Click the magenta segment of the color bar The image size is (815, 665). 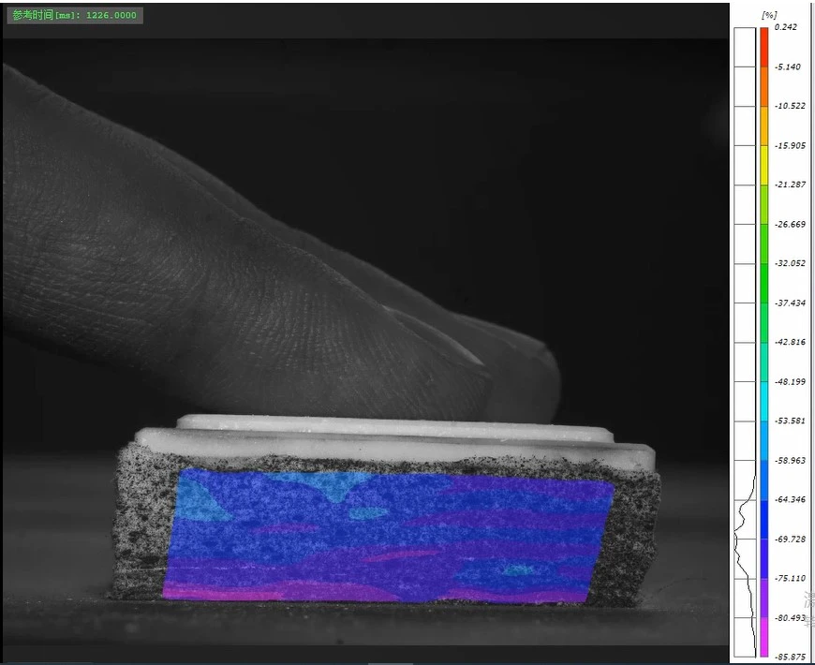pos(764,637)
